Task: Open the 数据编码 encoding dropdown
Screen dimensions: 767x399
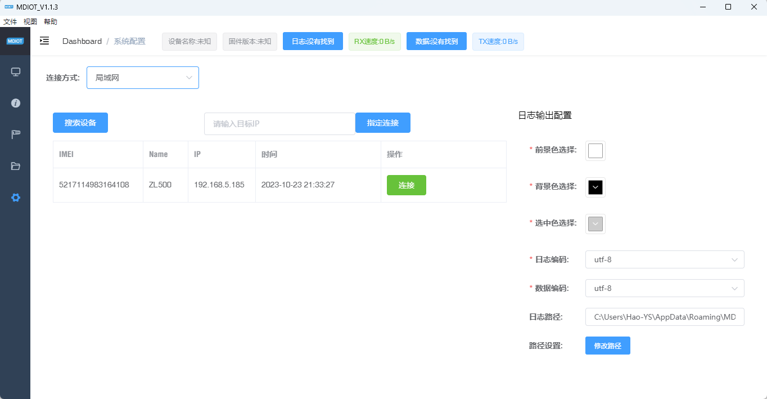Action: (665, 288)
